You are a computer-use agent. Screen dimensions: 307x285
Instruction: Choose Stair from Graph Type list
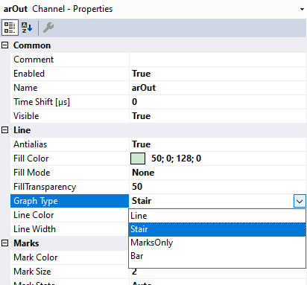tap(217, 229)
